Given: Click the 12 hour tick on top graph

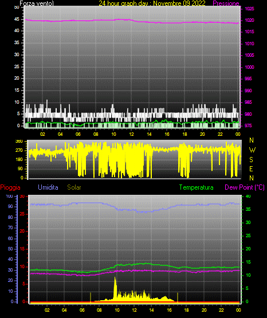Looking at the screenshot, I should pos(131,134).
